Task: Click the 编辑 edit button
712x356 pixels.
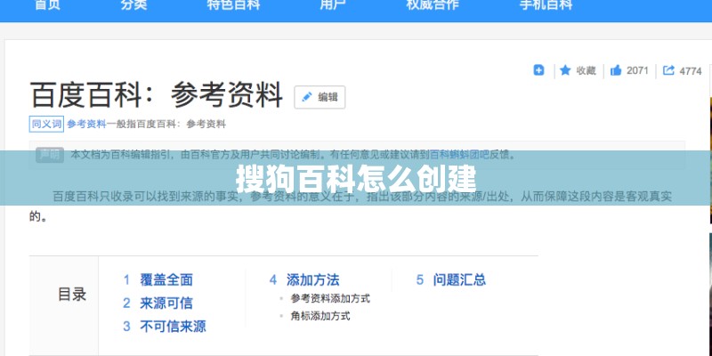Action: point(320,97)
